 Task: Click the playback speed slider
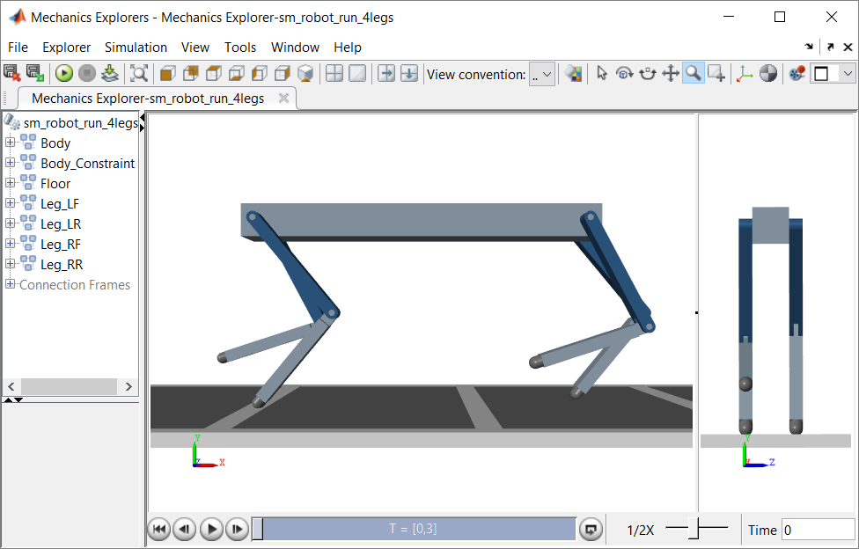(x=696, y=528)
